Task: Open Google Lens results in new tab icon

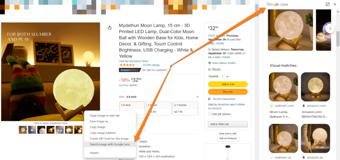Action: click(327, 4)
